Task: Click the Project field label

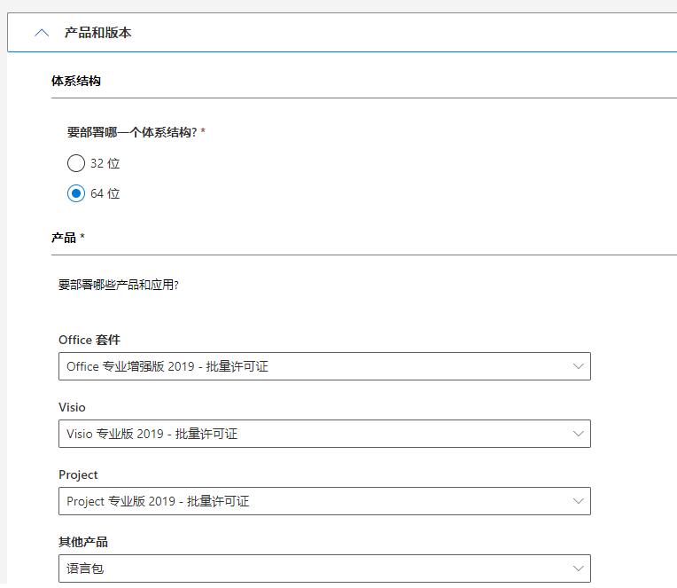Action: tap(78, 474)
